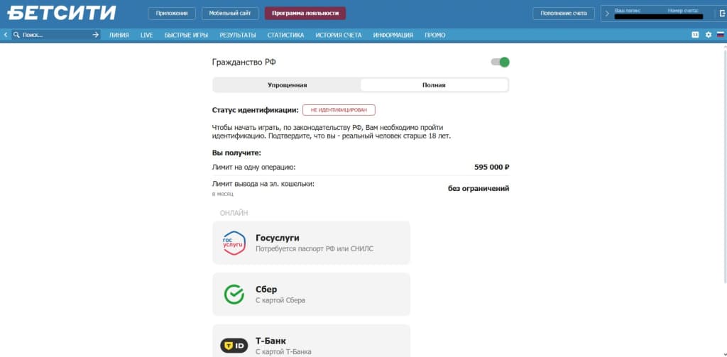Image resolution: width=727 pixels, height=357 pixels.
Task: Choose Госуслуги identification option
Action: (x=312, y=243)
